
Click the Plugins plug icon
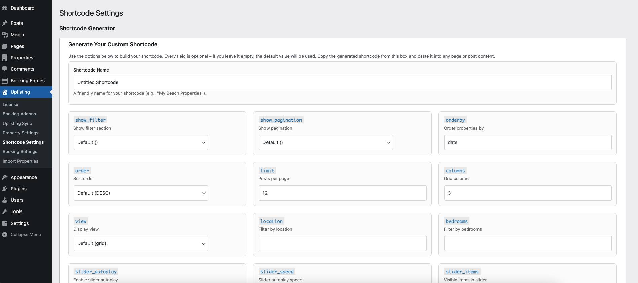pos(5,189)
